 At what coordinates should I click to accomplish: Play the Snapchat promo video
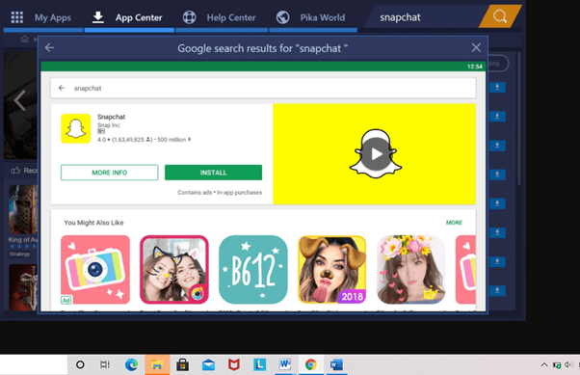[x=376, y=154]
